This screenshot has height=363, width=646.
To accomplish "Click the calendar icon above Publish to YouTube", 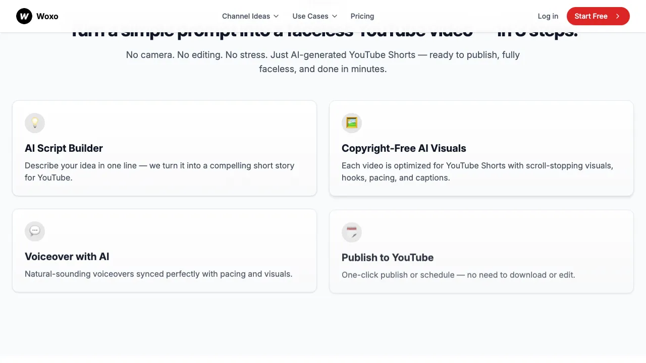I will (352, 232).
